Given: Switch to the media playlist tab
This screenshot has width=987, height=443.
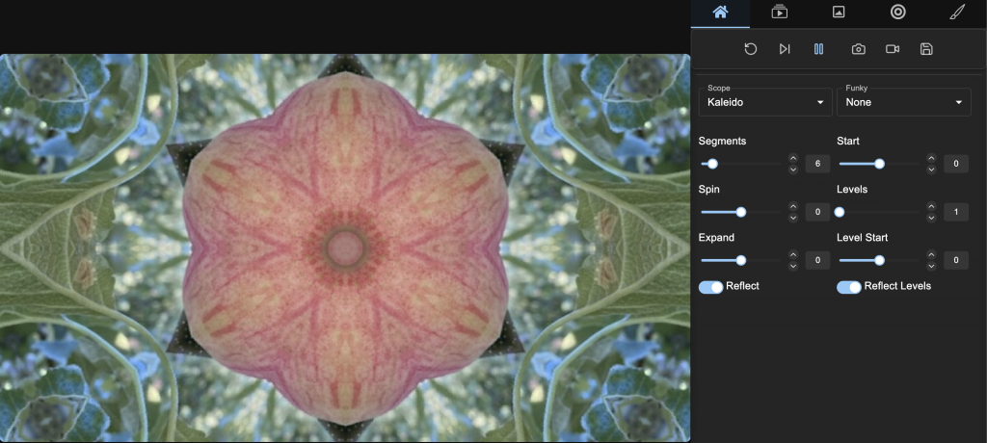Looking at the screenshot, I should point(780,13).
